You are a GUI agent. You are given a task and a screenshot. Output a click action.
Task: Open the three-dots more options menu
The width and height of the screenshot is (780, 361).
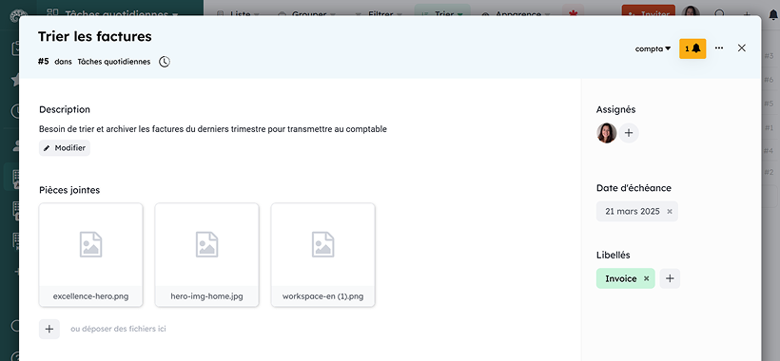tap(719, 48)
